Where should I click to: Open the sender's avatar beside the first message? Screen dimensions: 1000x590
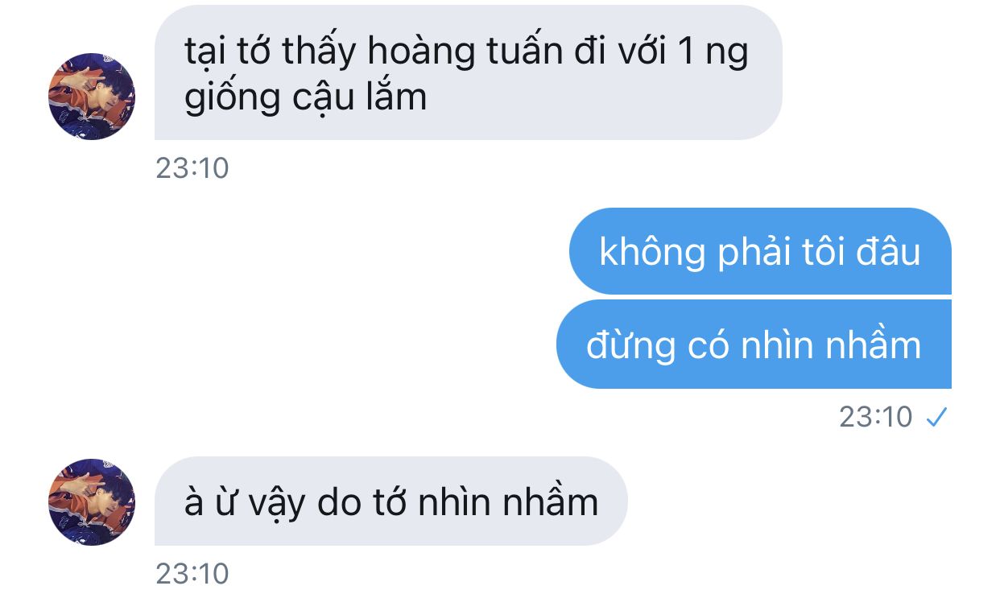[92, 97]
